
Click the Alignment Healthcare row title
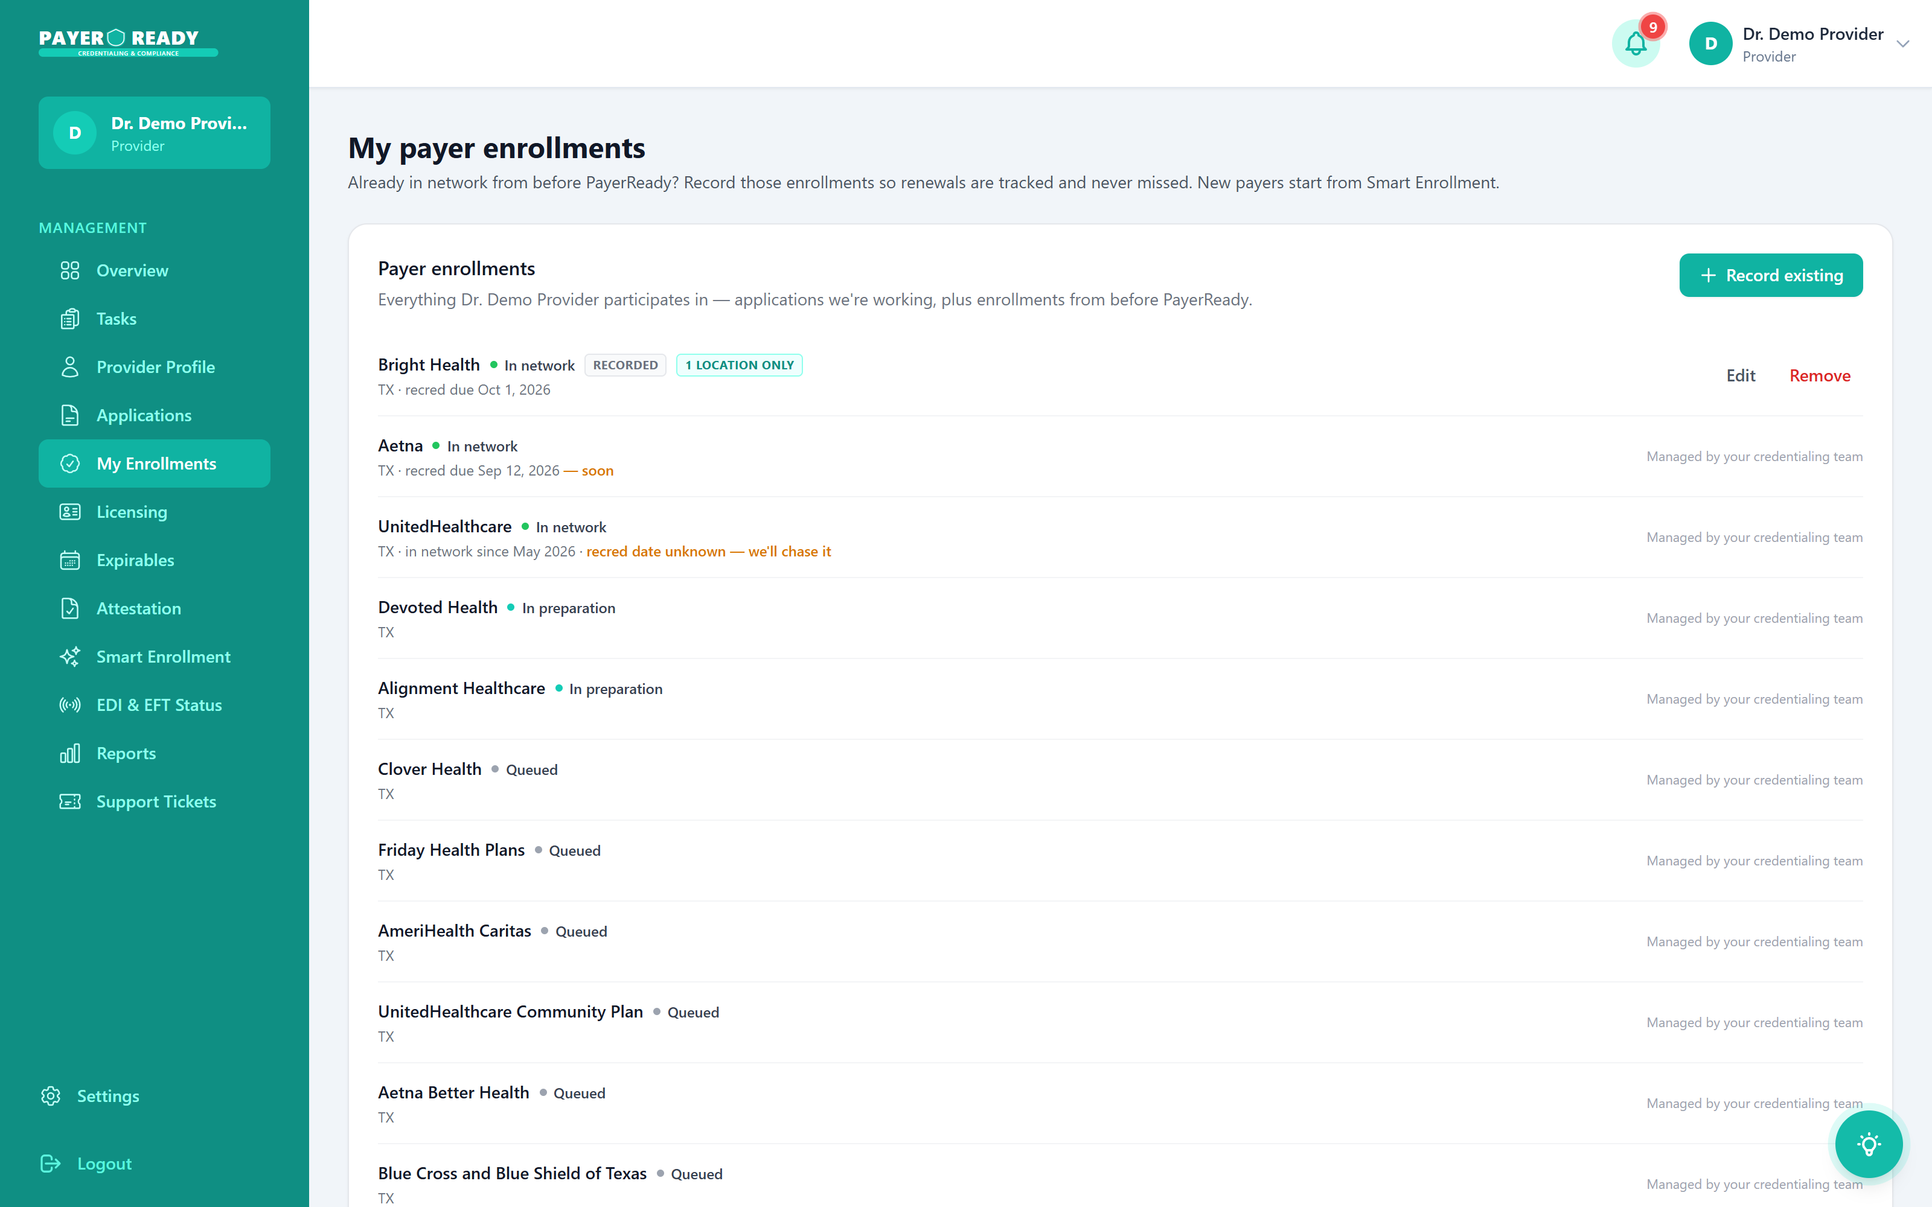(x=461, y=688)
